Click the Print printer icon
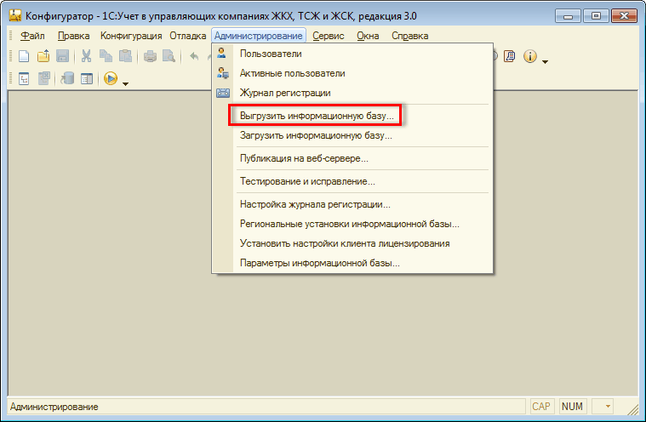Viewport: 646px width, 422px height. click(150, 55)
